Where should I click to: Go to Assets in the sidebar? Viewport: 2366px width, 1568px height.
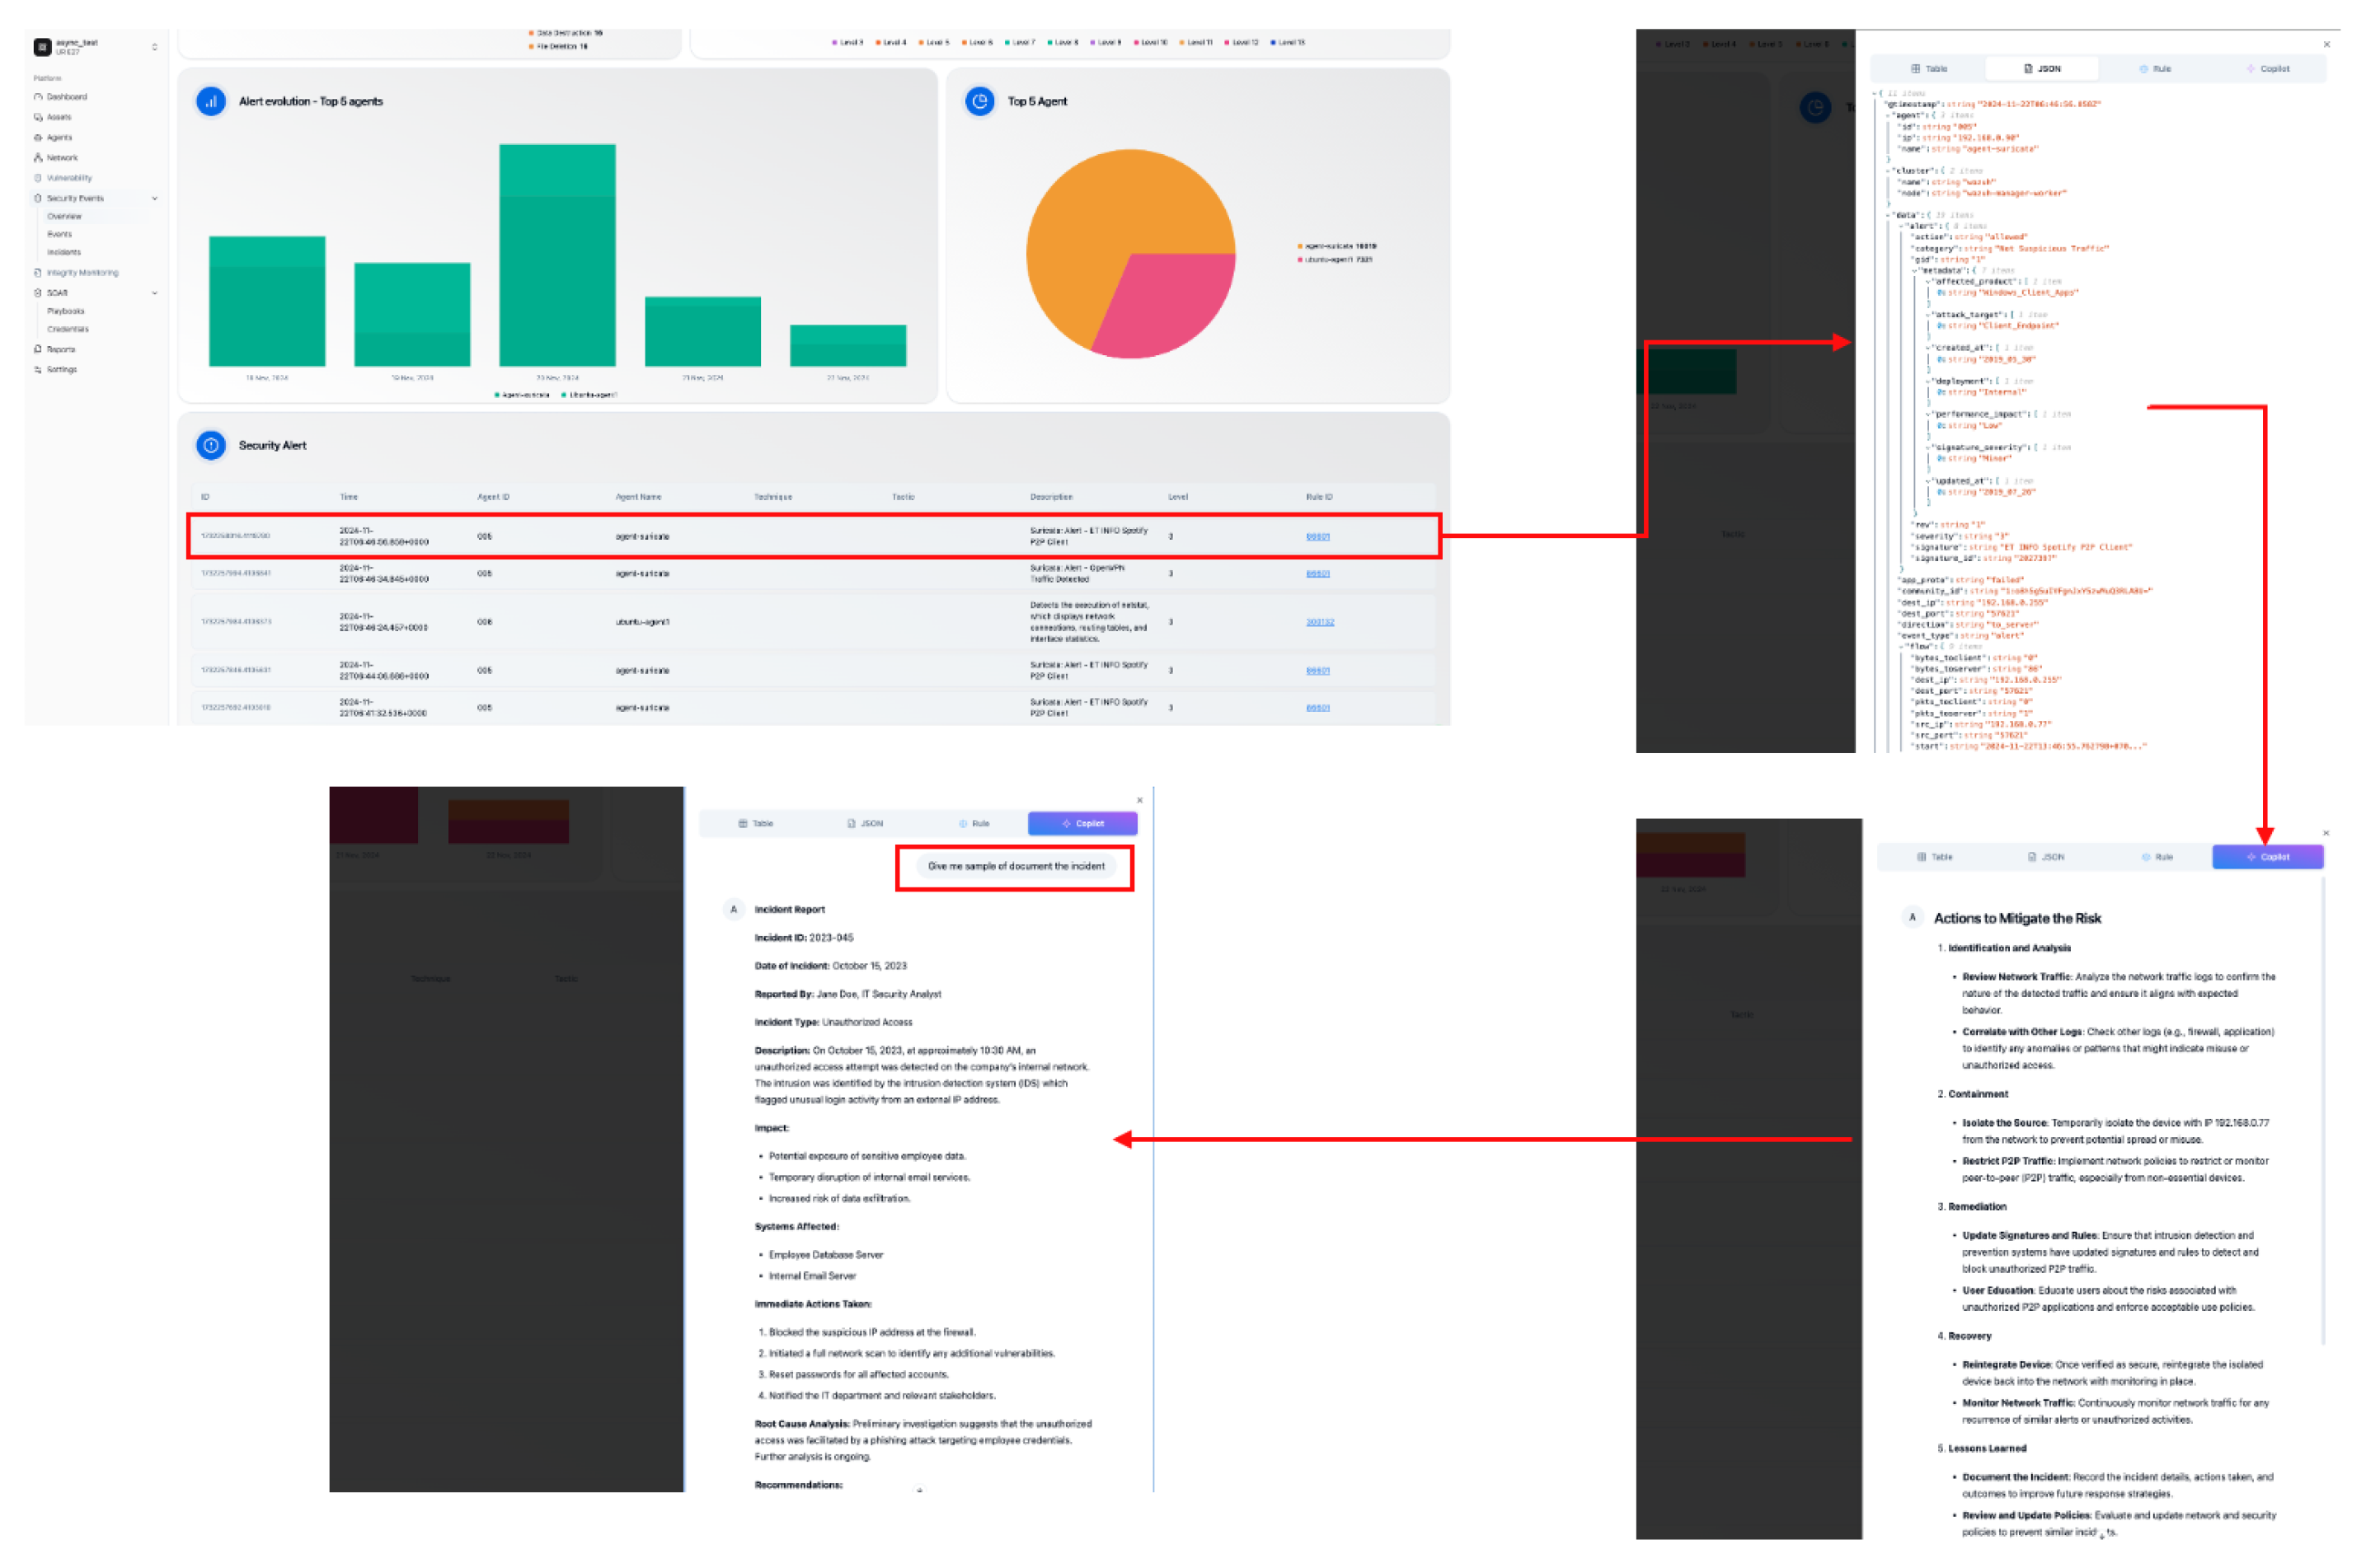point(58,117)
